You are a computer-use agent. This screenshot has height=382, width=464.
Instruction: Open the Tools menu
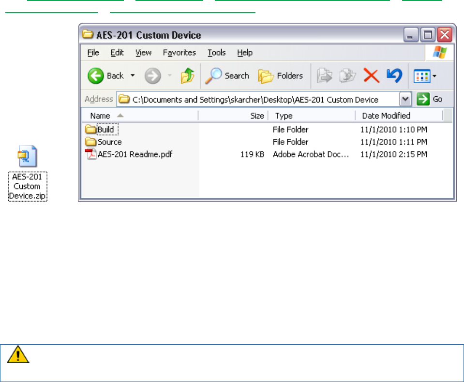(x=217, y=53)
